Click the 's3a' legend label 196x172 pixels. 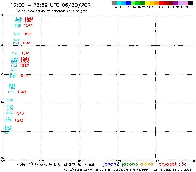coord(182,164)
